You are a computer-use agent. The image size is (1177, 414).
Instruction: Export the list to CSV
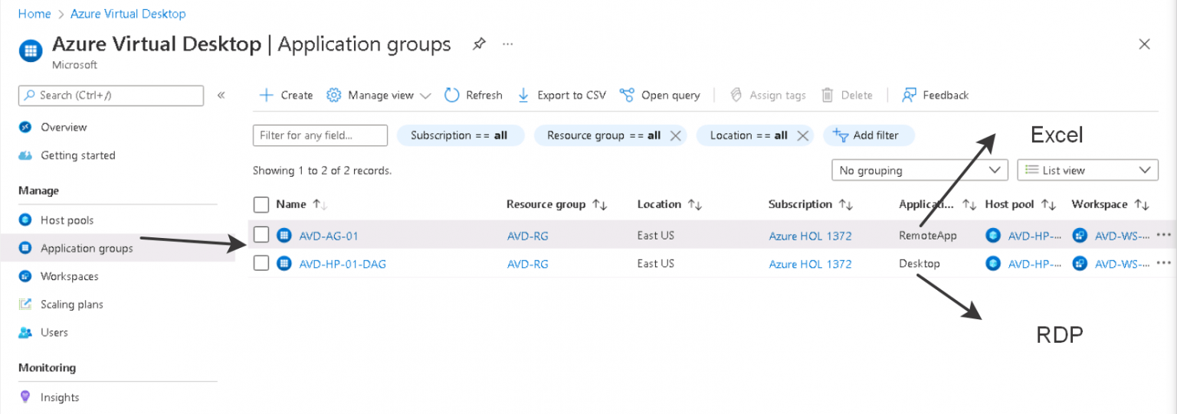click(x=562, y=95)
